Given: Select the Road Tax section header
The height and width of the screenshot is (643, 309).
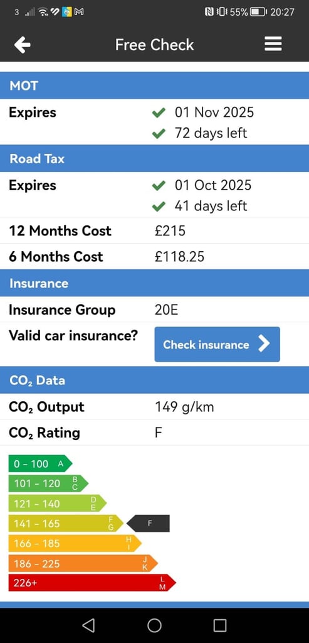Looking at the screenshot, I should tap(154, 158).
